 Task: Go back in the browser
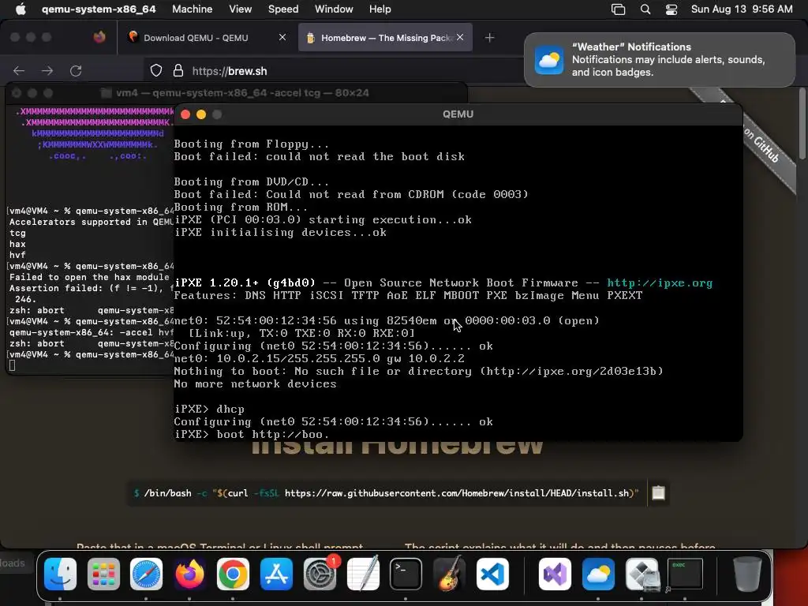click(19, 70)
